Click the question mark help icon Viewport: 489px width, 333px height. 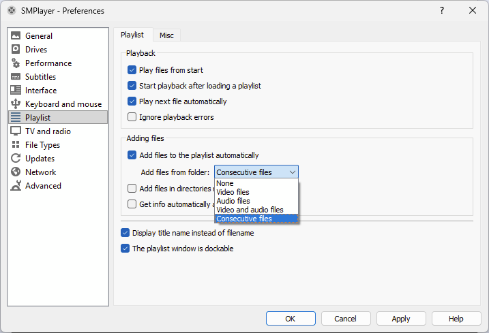[x=441, y=10]
